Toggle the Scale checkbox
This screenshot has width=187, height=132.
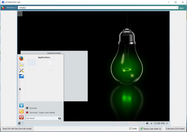coord(130,129)
